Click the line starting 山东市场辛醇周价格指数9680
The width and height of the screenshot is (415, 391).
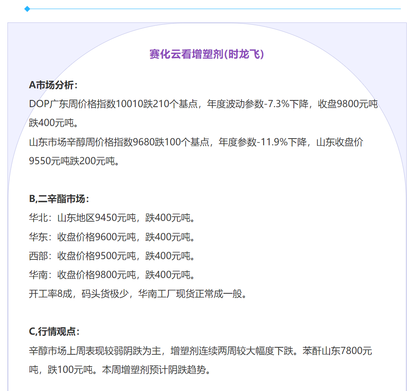[196, 142]
